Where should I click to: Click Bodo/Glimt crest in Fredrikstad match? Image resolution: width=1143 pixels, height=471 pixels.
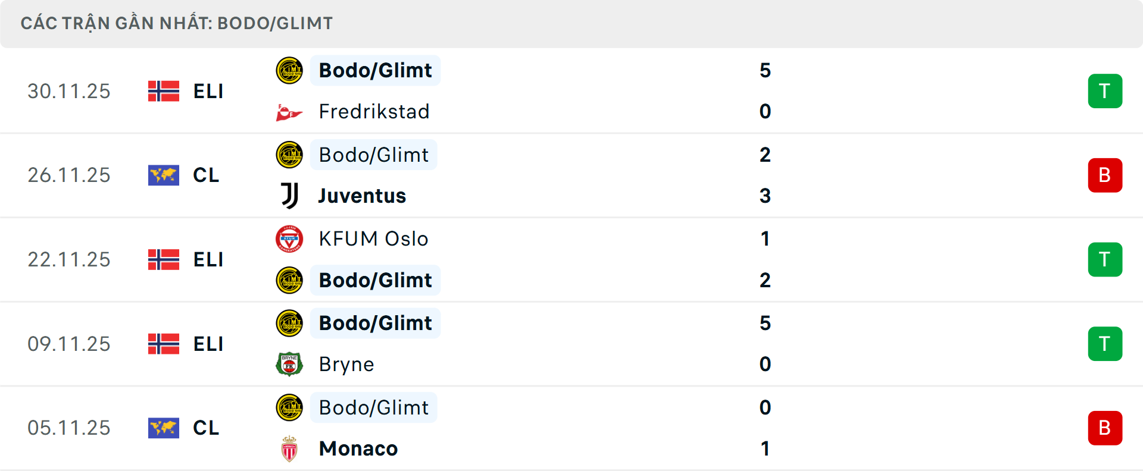(289, 70)
